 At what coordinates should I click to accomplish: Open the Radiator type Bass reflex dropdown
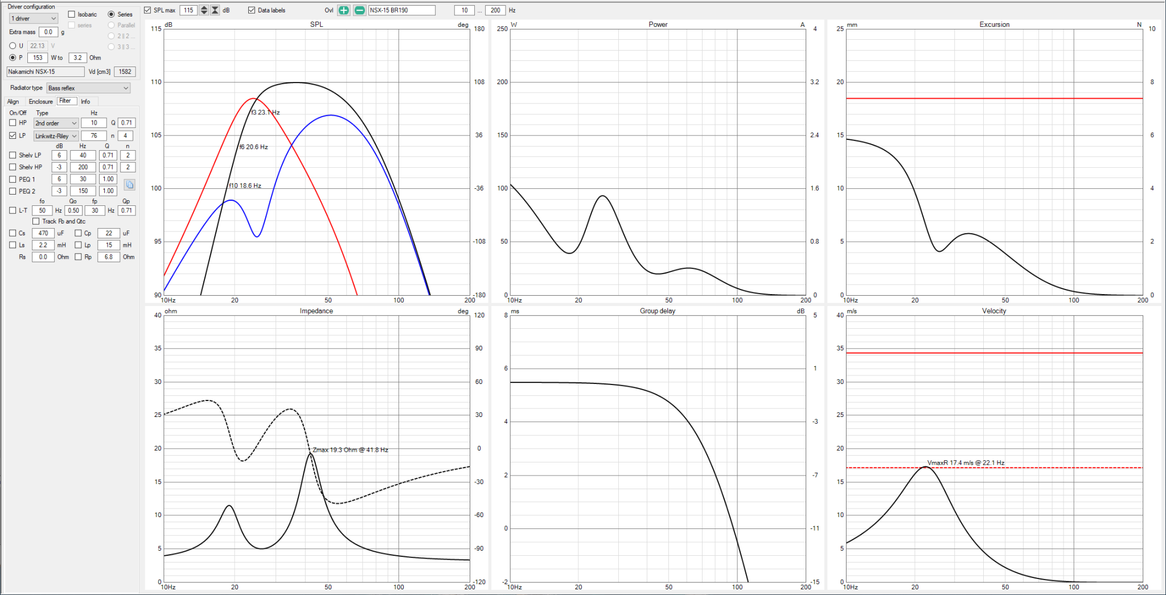88,88
